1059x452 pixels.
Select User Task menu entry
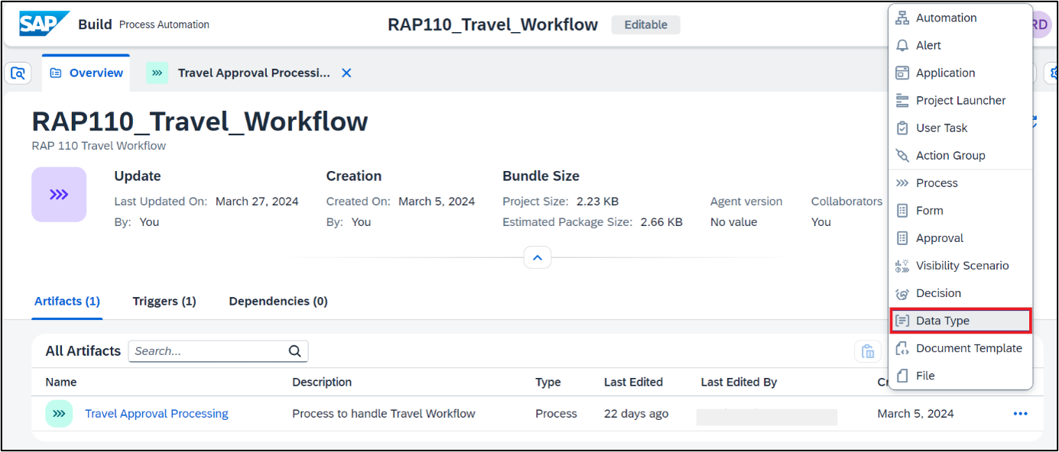click(960, 128)
